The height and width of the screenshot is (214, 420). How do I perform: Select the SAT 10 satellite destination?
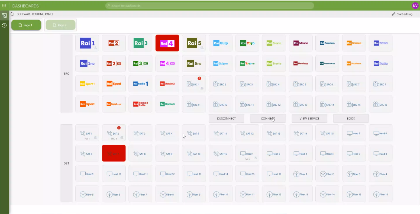(x=194, y=153)
